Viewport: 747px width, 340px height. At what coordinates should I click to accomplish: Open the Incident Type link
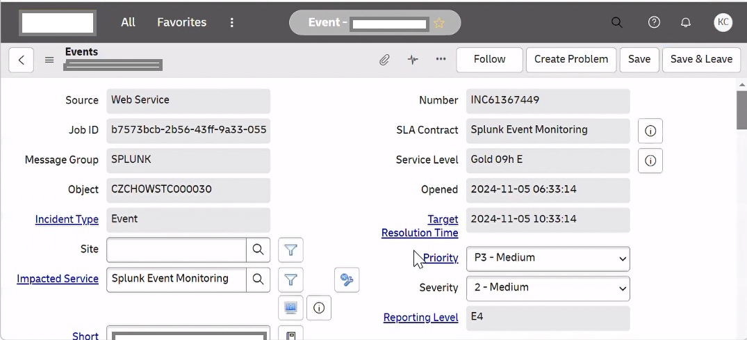(x=67, y=219)
